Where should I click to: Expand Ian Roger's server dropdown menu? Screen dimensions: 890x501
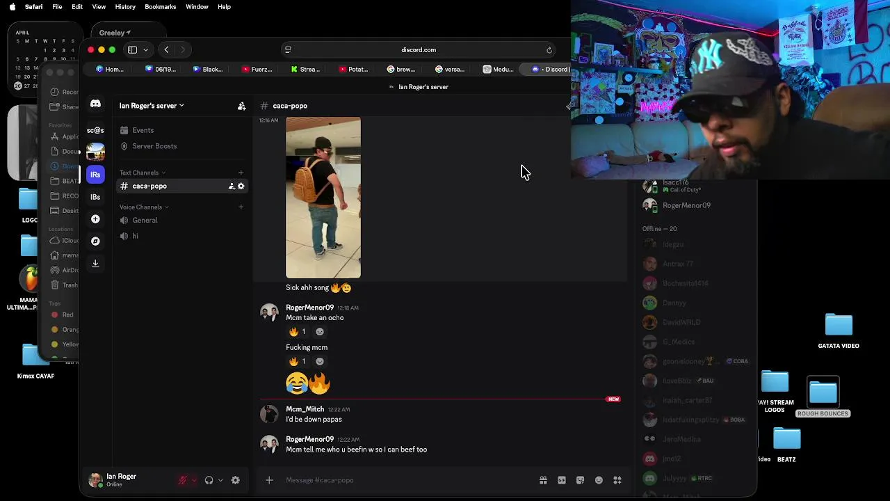tap(152, 106)
